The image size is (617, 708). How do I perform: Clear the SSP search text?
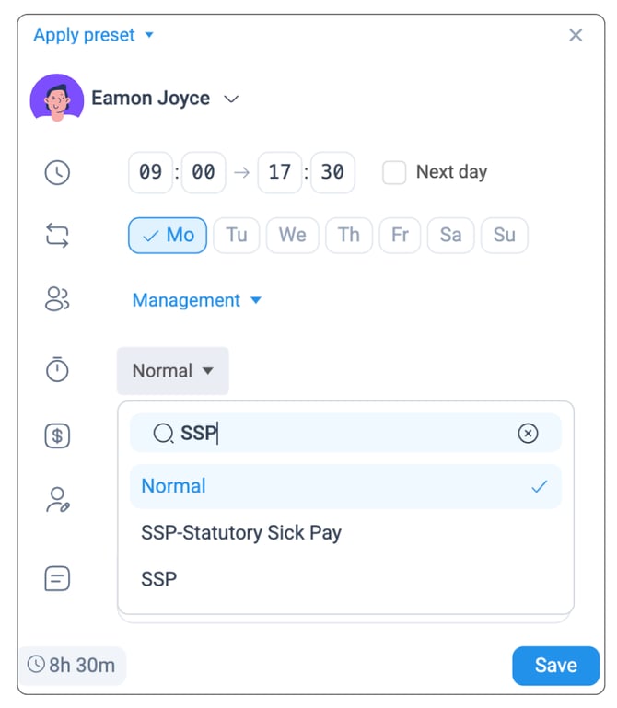click(x=528, y=434)
